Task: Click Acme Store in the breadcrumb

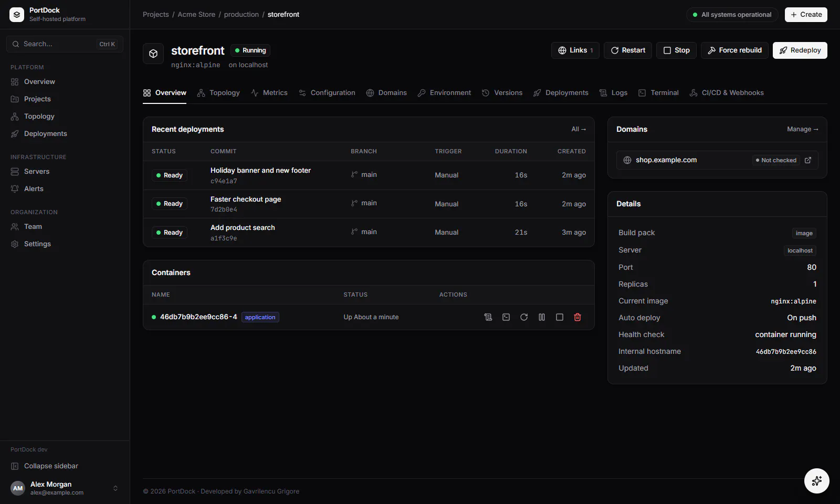Action: 196,15
